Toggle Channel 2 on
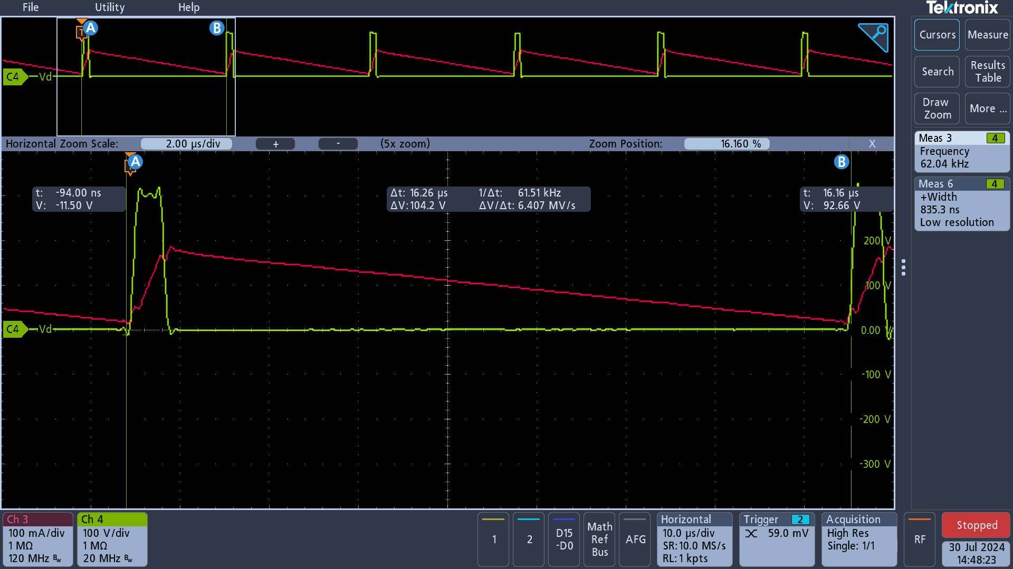The image size is (1013, 569). click(529, 539)
